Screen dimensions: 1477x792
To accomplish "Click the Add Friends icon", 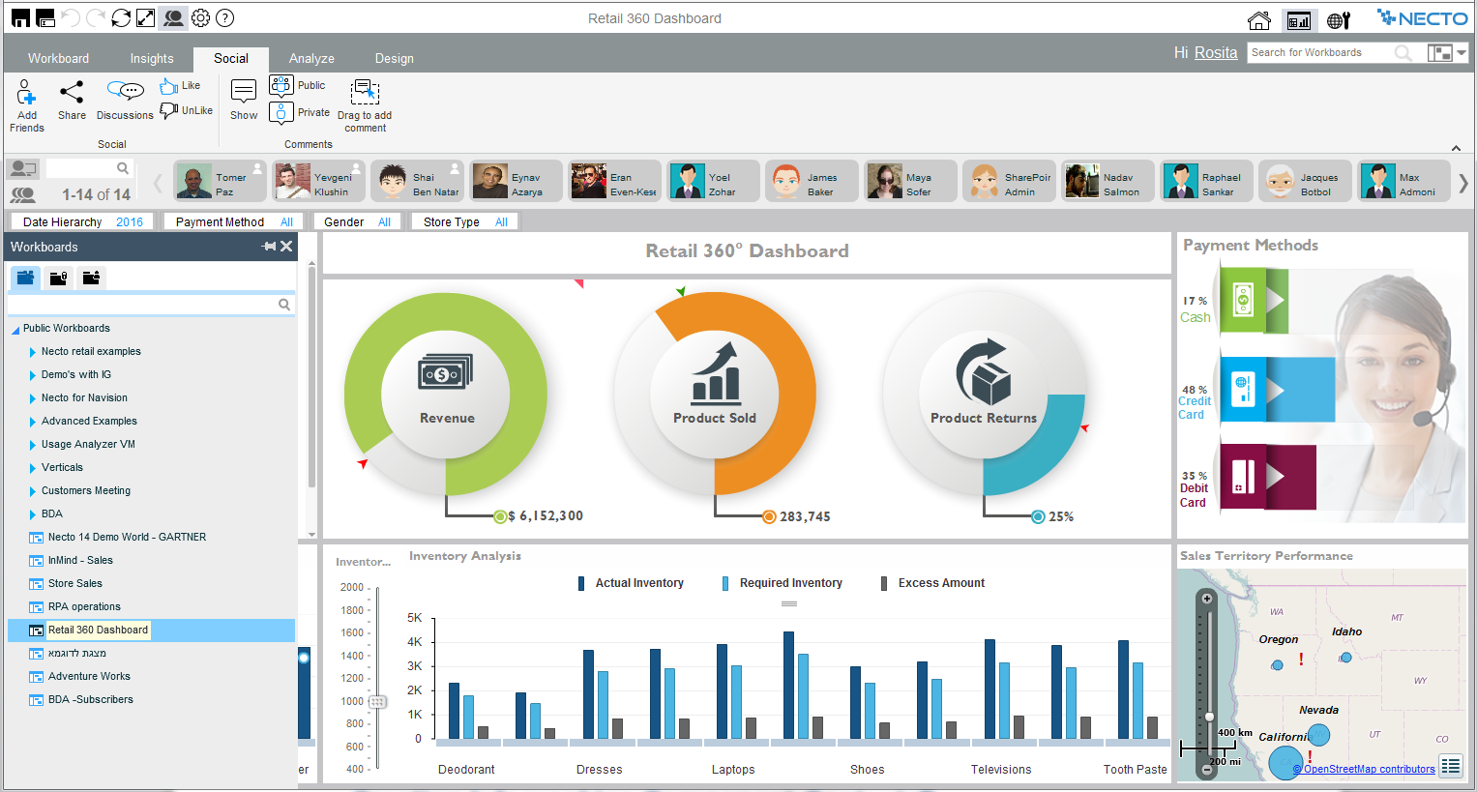I will [x=26, y=94].
